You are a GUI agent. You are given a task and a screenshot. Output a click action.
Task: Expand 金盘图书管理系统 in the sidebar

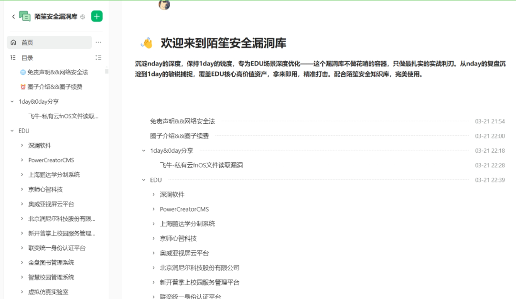click(x=22, y=262)
